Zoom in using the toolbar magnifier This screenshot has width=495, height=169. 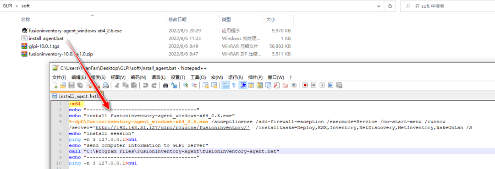pyautogui.click(x=185, y=85)
